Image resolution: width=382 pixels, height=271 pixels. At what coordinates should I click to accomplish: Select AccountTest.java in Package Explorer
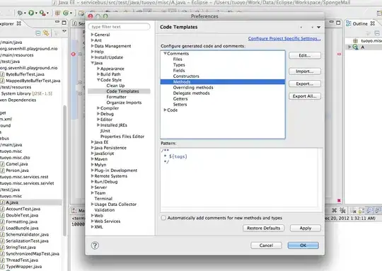pyautogui.click(x=23, y=209)
